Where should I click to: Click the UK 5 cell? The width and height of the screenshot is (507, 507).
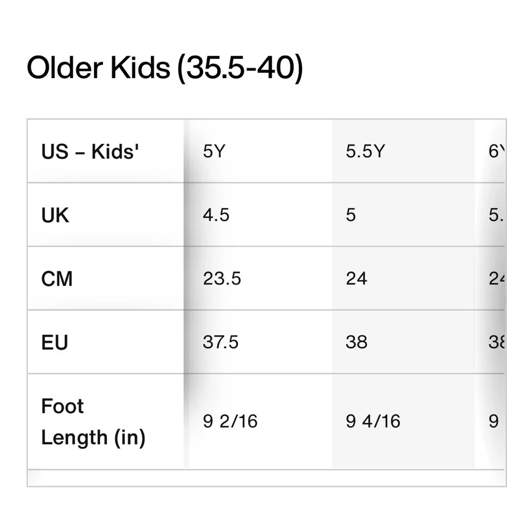coord(403,214)
